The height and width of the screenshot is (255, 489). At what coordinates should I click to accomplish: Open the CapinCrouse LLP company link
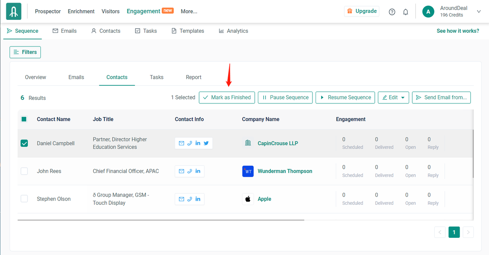[x=277, y=143]
